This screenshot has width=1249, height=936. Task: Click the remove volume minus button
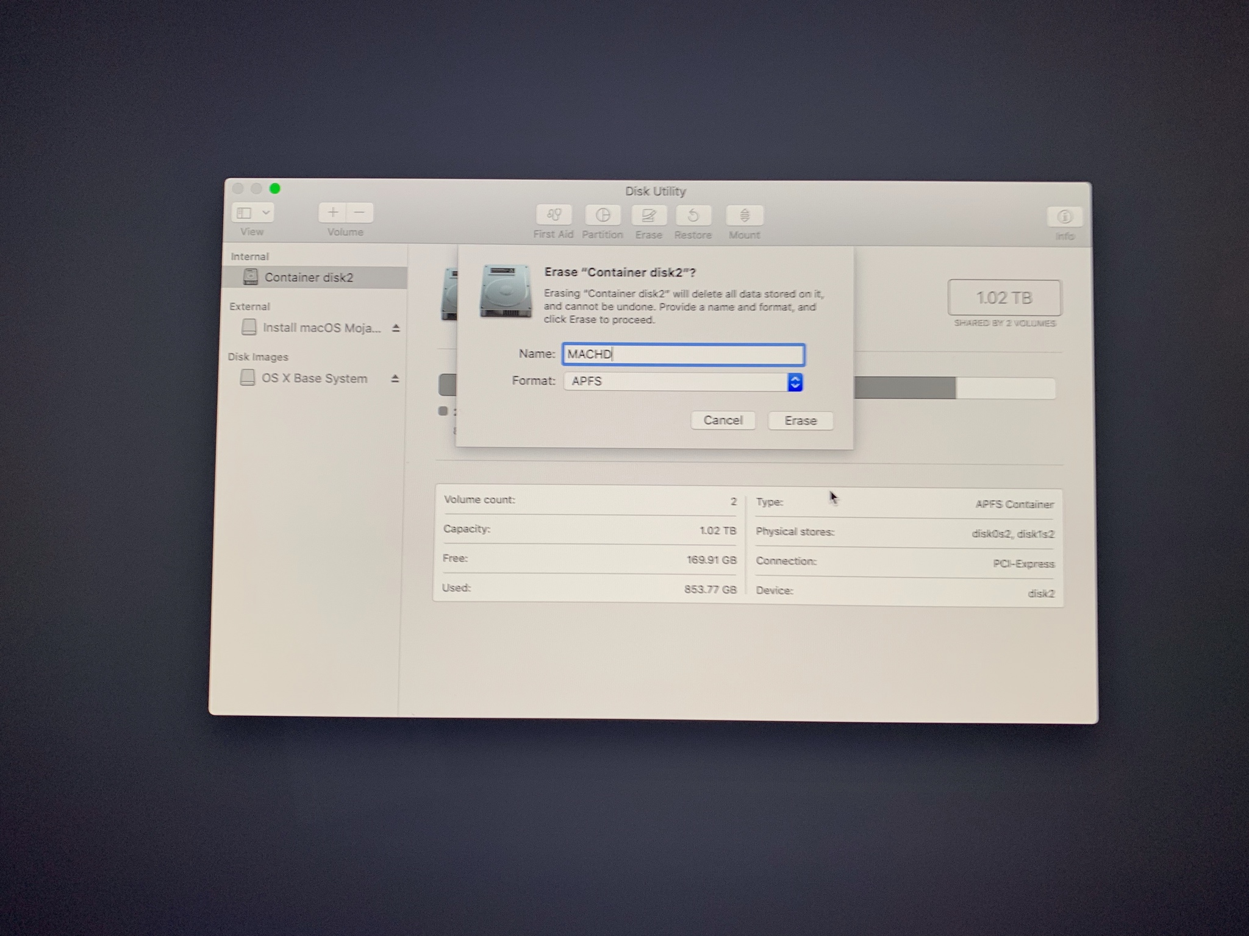click(360, 213)
